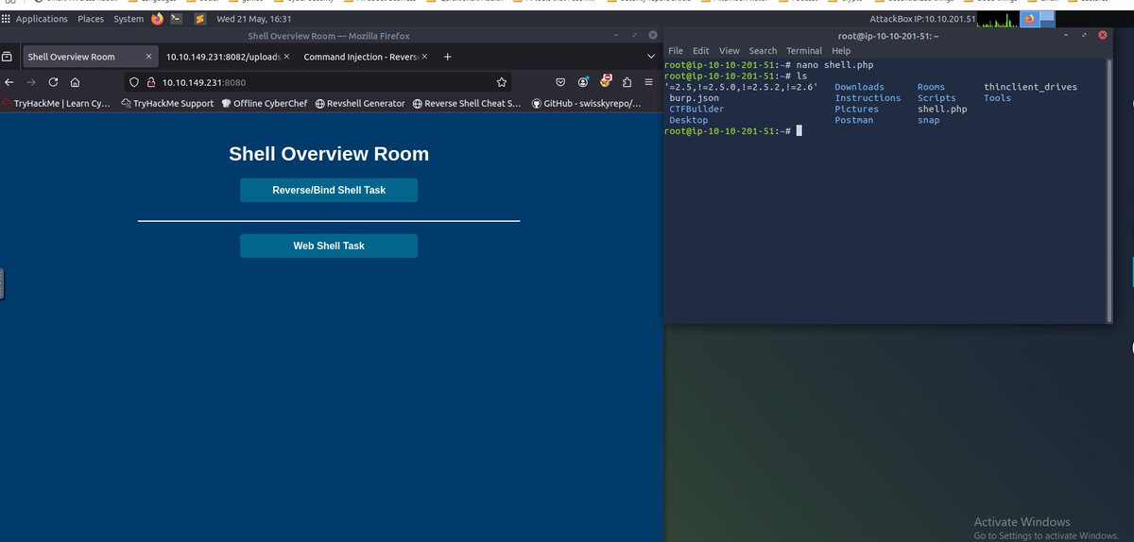The width and height of the screenshot is (1134, 542).
Task: Click the Web Shell Task button
Action: tap(329, 246)
